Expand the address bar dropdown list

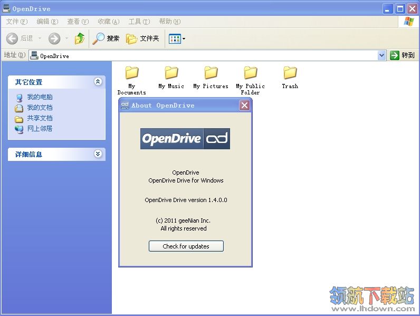pos(381,55)
